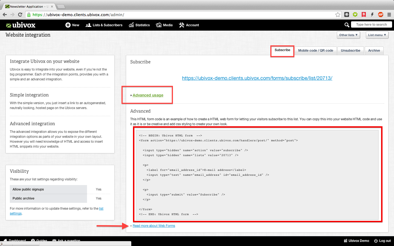Click the magnifier search icon

[x=347, y=25]
